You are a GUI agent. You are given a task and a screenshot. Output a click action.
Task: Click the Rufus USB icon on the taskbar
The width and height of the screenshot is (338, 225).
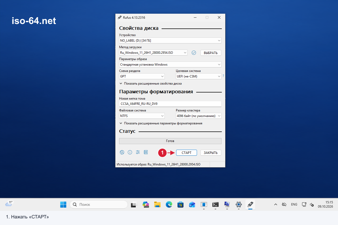click(250, 204)
